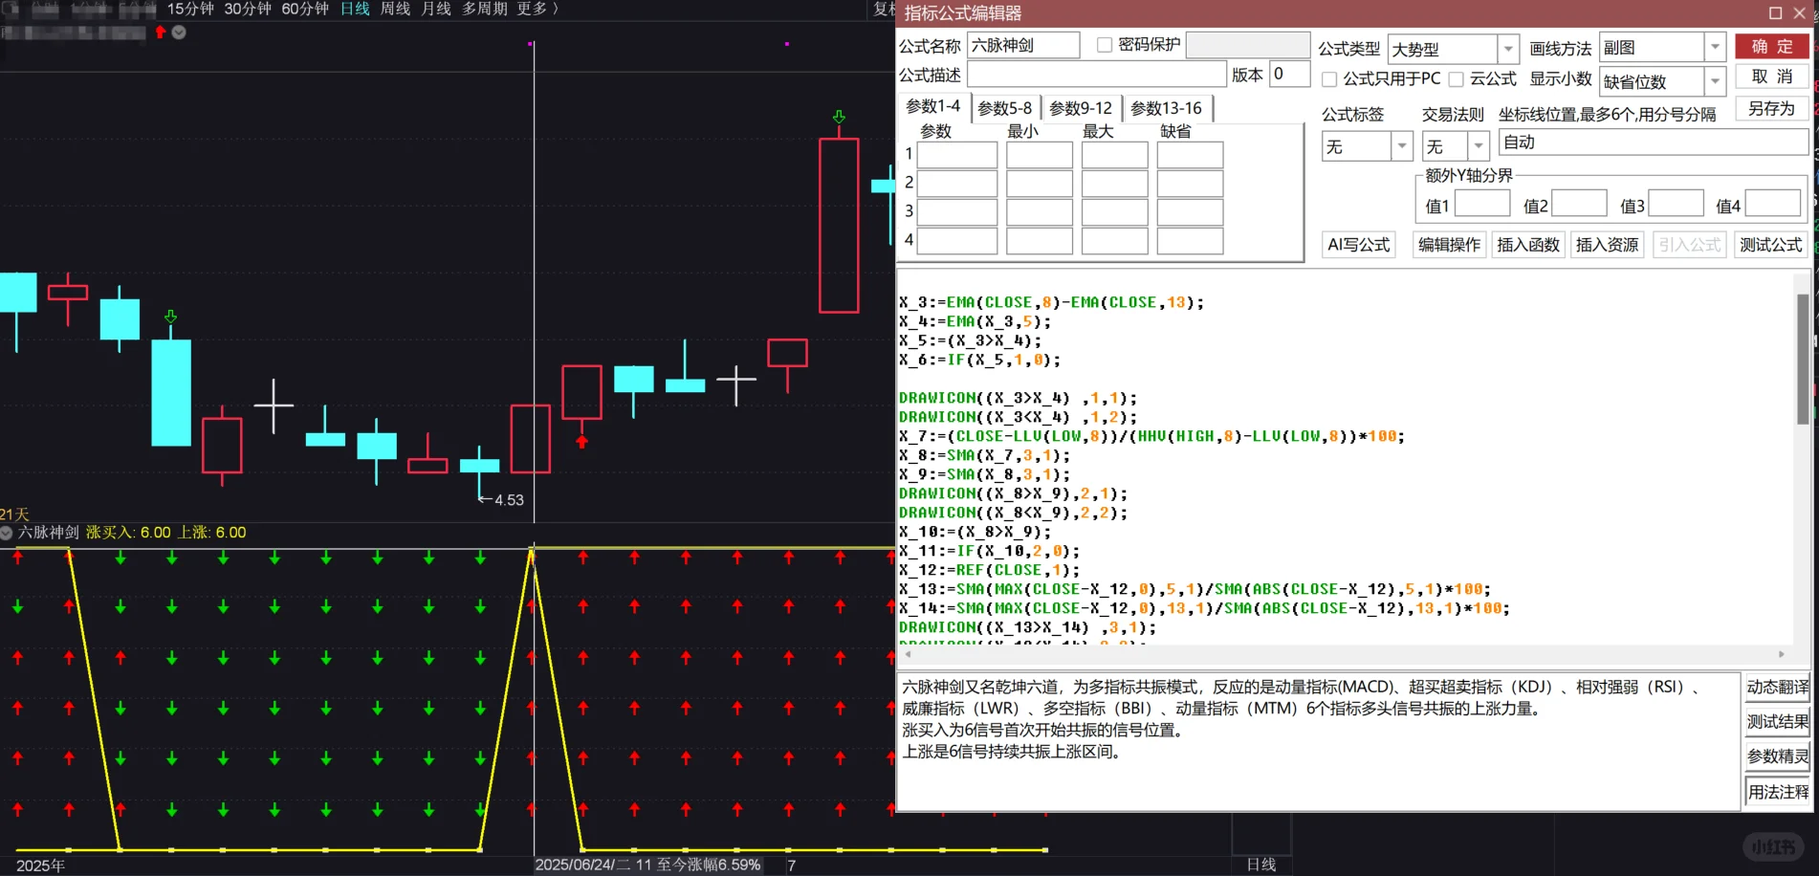This screenshot has width=1819, height=876.
Task: Click the 值2 Y-axis boundary field
Action: (x=1578, y=204)
